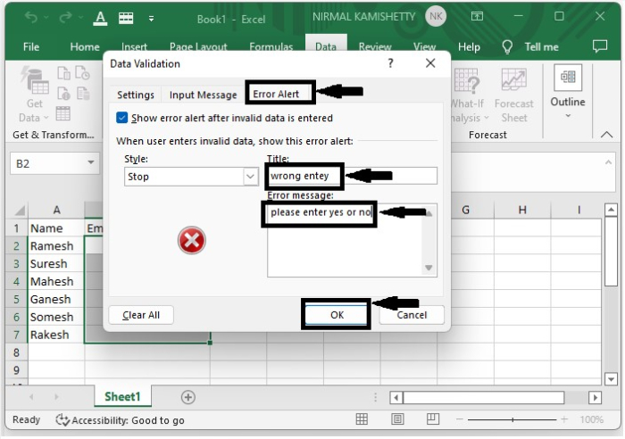Expand the formula bar chevron
The image size is (625, 439).
point(608,162)
